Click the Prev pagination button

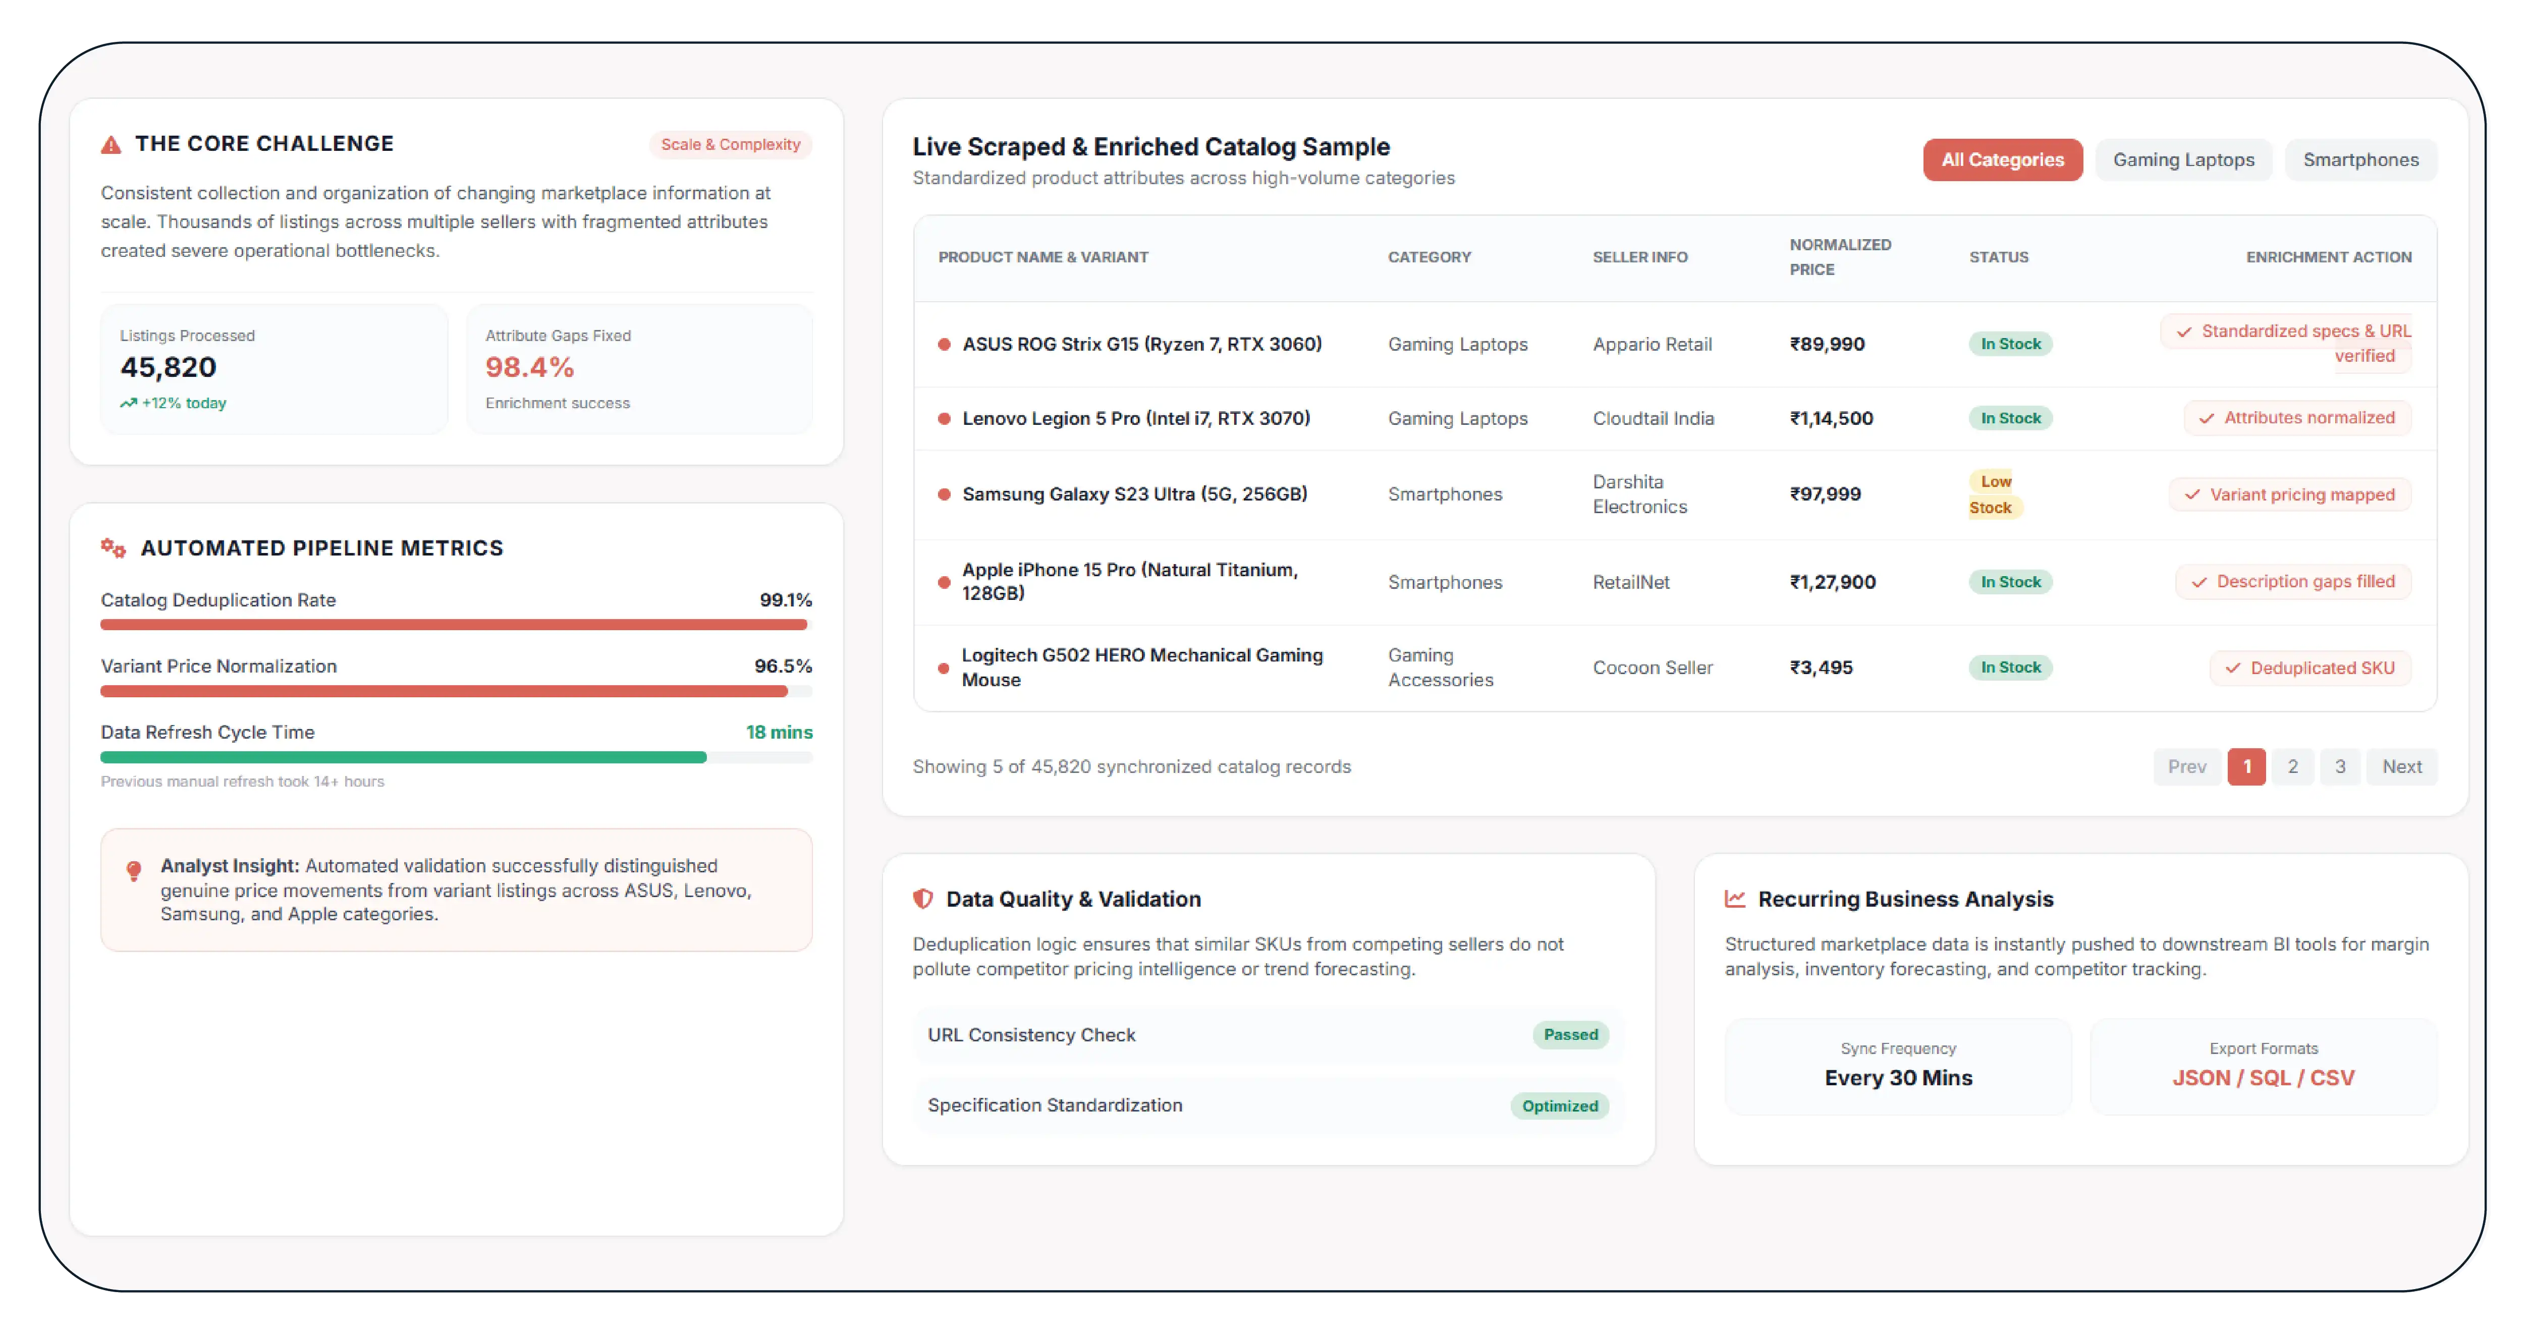tap(2186, 766)
